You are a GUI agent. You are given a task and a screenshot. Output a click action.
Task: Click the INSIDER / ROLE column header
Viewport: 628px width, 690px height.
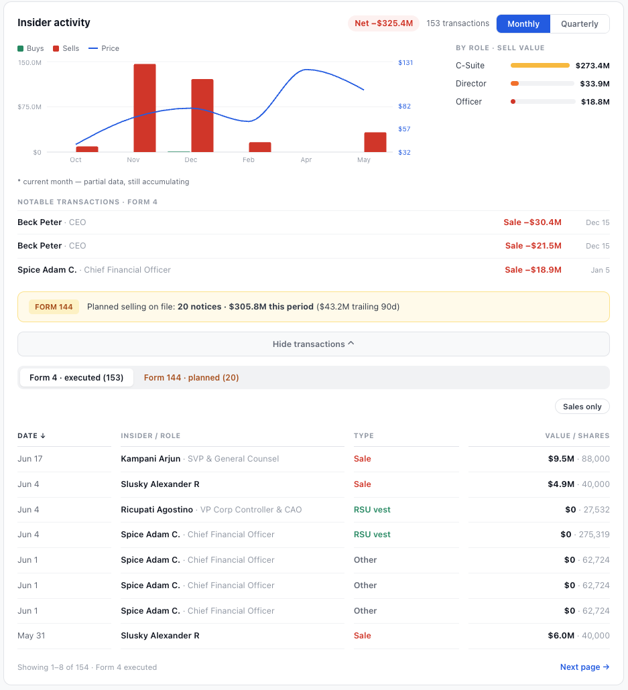(151, 435)
